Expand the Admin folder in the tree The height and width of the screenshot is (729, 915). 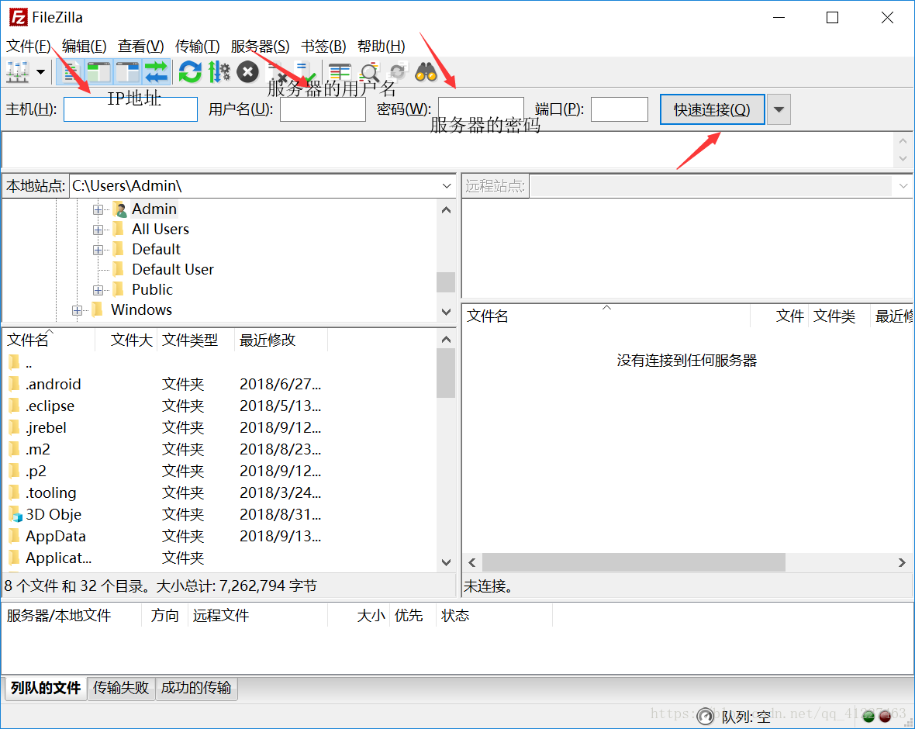(98, 209)
